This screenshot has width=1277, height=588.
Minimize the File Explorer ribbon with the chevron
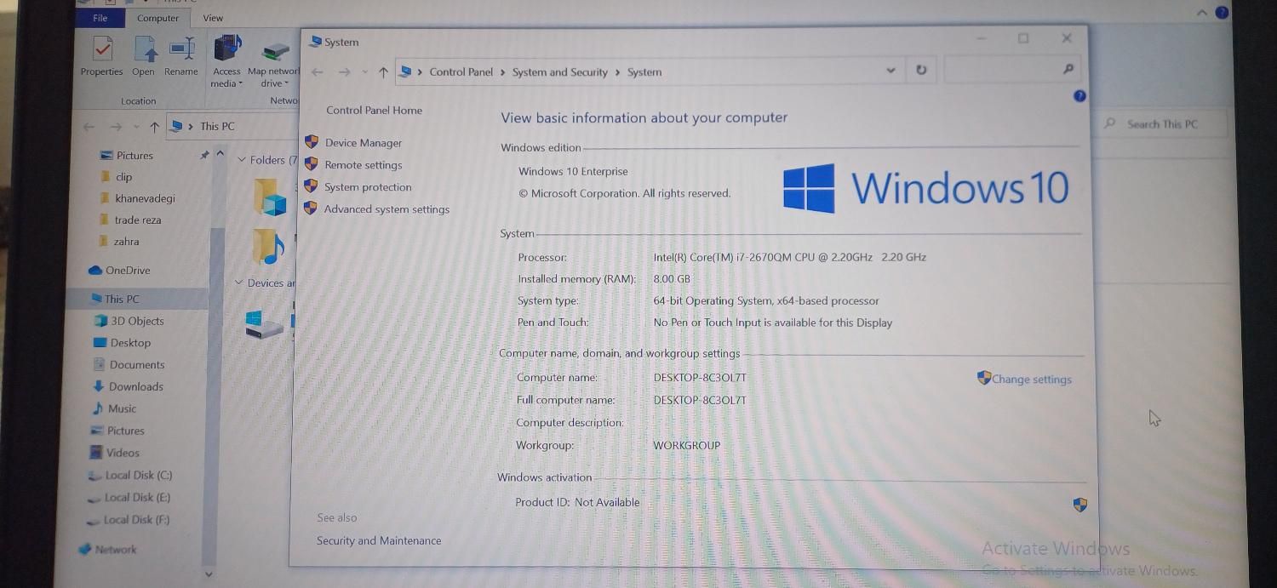[1202, 12]
